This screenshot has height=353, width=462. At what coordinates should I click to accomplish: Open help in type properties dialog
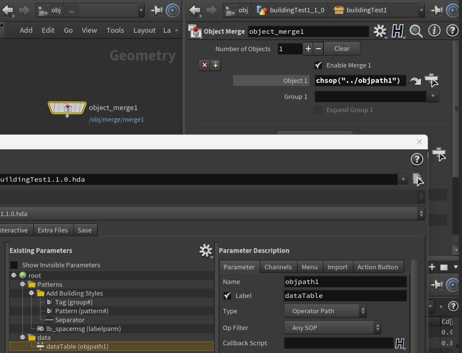(417, 159)
